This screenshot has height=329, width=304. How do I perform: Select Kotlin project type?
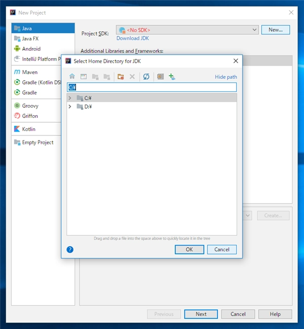pyautogui.click(x=36, y=129)
